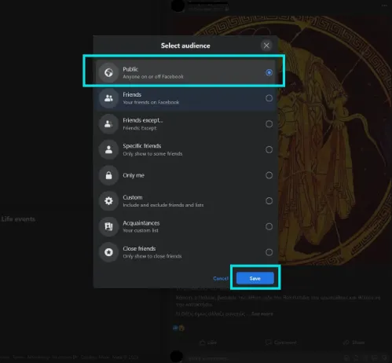The width and height of the screenshot is (392, 363).
Task: Select the Friends except radio button
Action: click(269, 124)
